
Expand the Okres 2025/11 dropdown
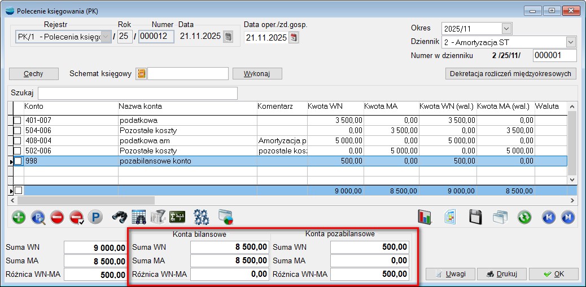pyautogui.click(x=506, y=28)
